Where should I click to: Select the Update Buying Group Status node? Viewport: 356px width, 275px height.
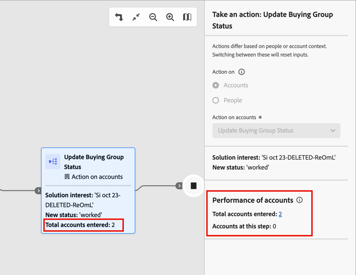[88, 190]
